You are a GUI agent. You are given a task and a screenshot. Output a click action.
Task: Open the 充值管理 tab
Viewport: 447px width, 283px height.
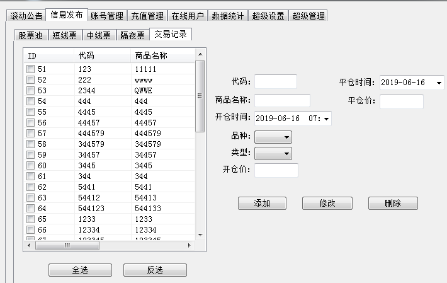pos(147,16)
